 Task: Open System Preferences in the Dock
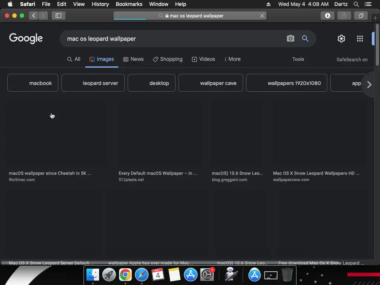tap(207, 275)
